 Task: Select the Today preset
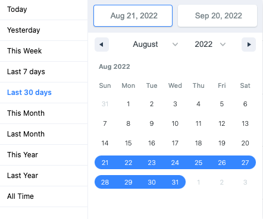(x=43, y=9)
